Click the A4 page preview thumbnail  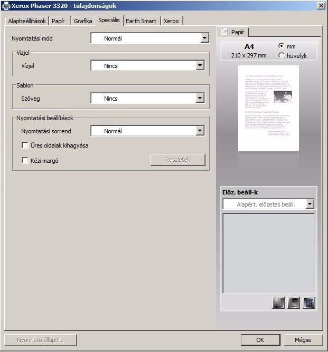pos(268,108)
